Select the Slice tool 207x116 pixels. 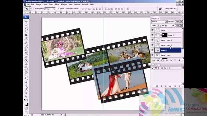pyautogui.click(x=26, y=38)
